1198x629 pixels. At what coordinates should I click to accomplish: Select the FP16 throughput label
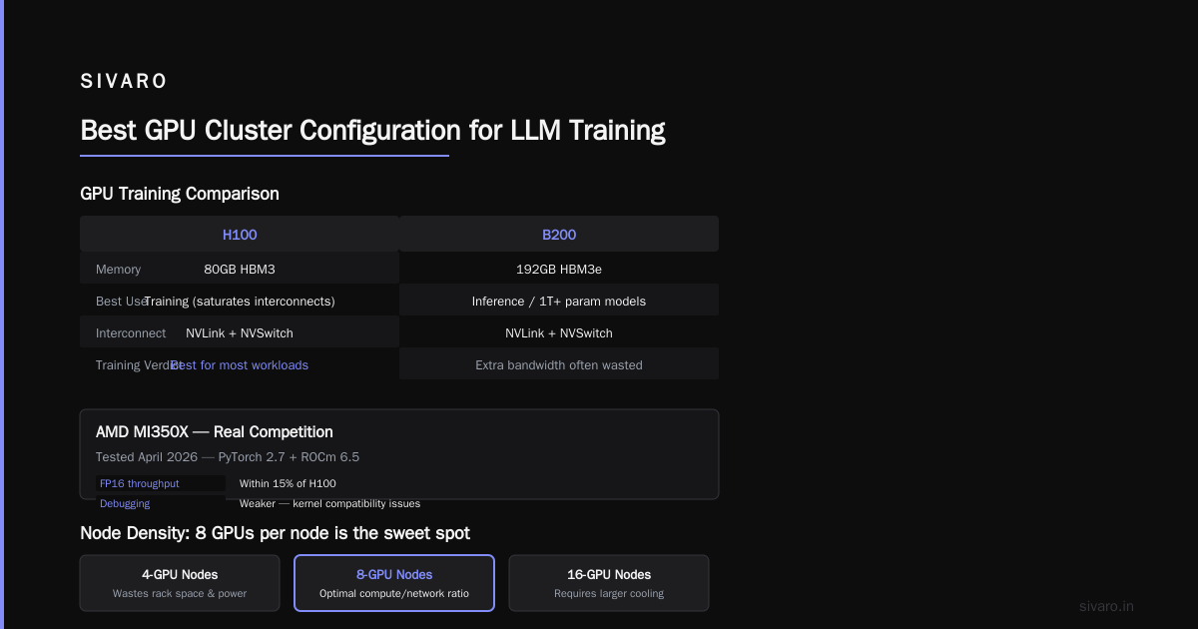[140, 483]
